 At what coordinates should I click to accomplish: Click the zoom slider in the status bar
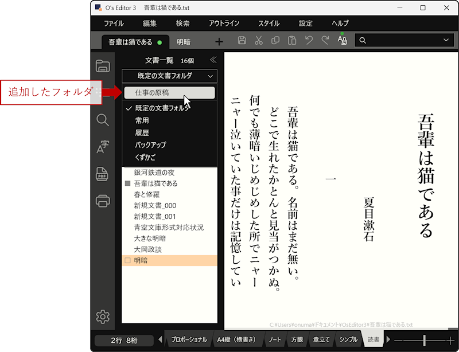[x=424, y=339]
